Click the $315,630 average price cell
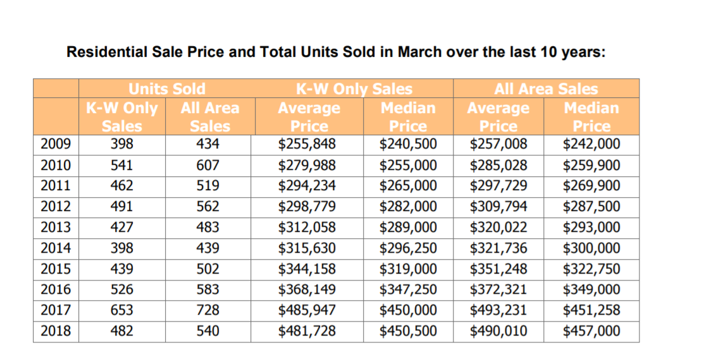Image resolution: width=723 pixels, height=362 pixels. (x=307, y=248)
